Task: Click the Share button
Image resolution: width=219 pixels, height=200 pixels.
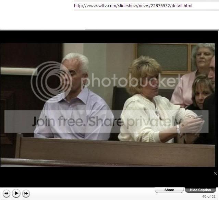Action: tap(169, 190)
